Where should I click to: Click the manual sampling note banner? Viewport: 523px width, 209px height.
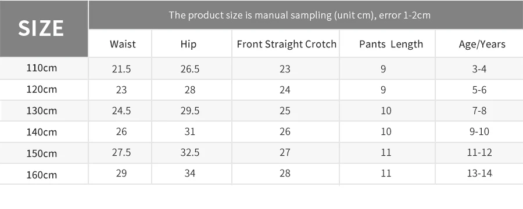306,15
